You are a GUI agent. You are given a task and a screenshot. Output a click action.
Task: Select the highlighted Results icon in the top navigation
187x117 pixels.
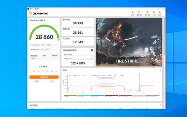tap(154, 12)
